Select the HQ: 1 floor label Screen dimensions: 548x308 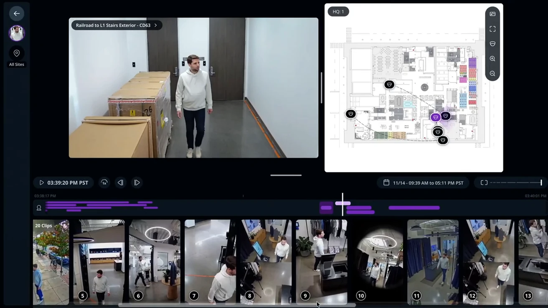[338, 12]
